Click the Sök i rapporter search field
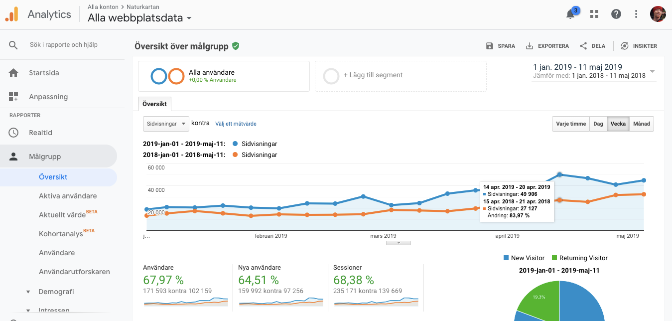Image resolution: width=672 pixels, height=321 pixels. pos(64,45)
